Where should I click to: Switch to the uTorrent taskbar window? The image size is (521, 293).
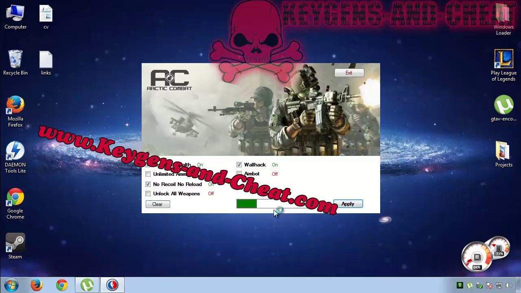tap(87, 285)
